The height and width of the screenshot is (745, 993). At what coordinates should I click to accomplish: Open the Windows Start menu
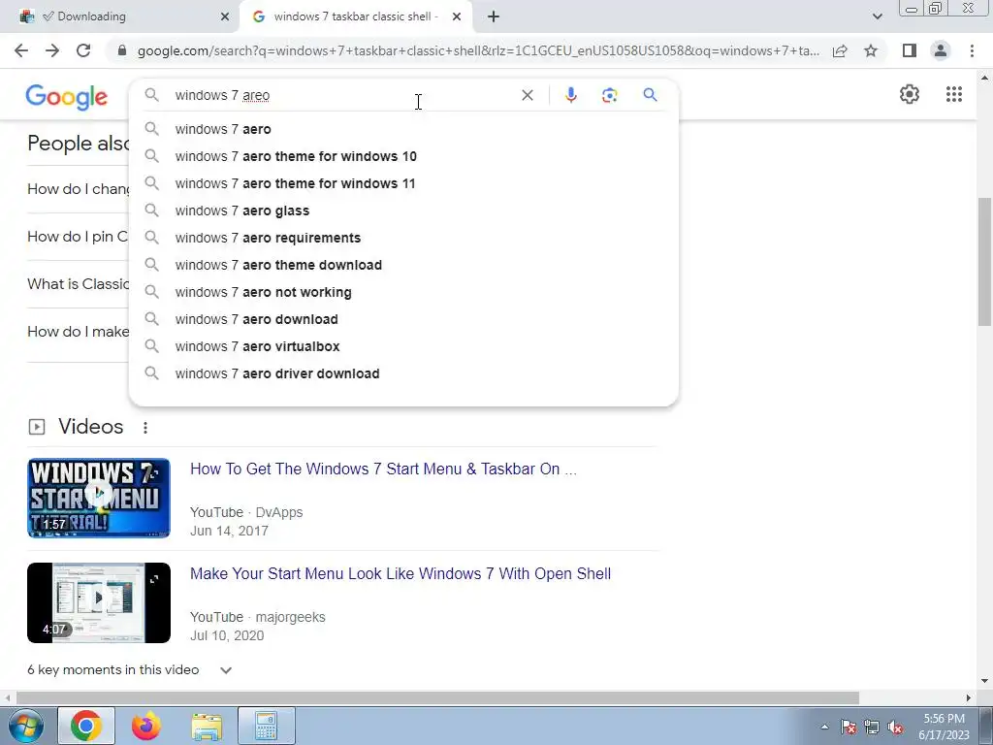(25, 726)
